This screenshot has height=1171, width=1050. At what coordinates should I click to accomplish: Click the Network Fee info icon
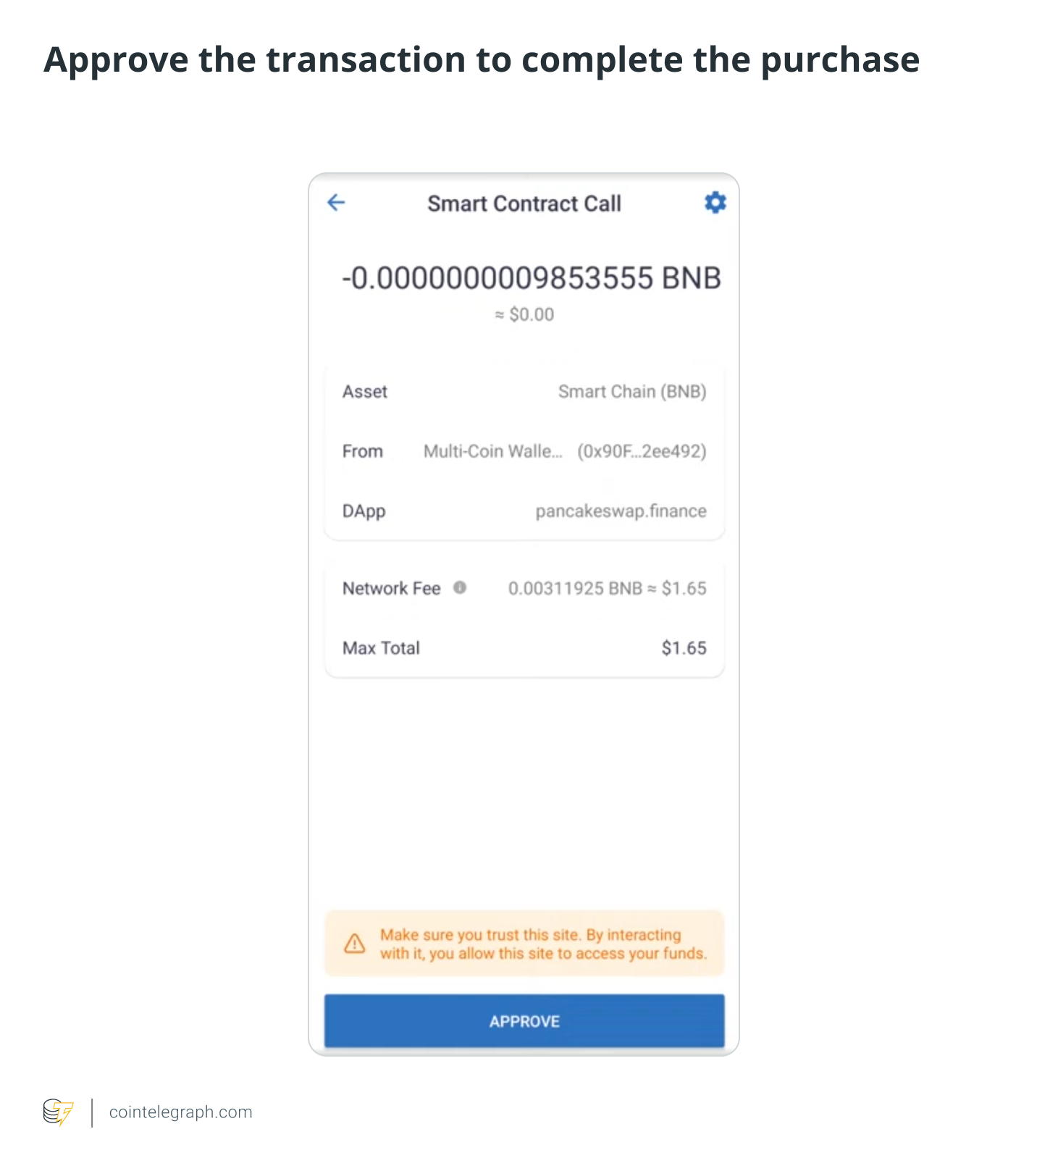coord(460,588)
